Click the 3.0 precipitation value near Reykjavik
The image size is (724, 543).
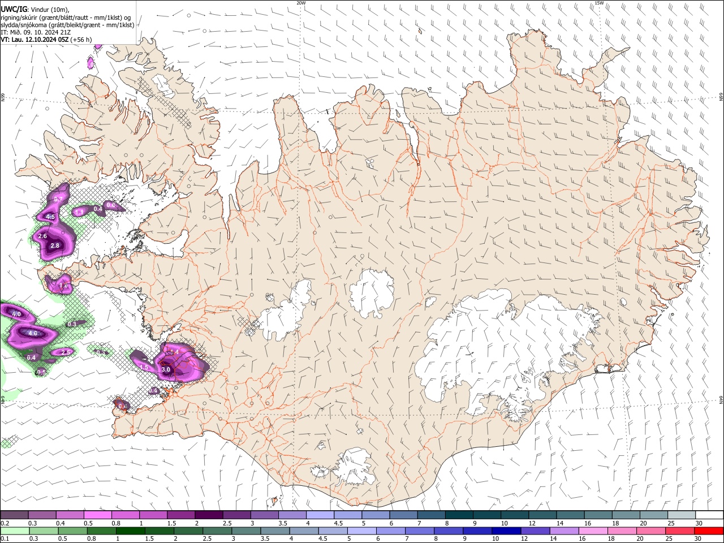point(166,369)
